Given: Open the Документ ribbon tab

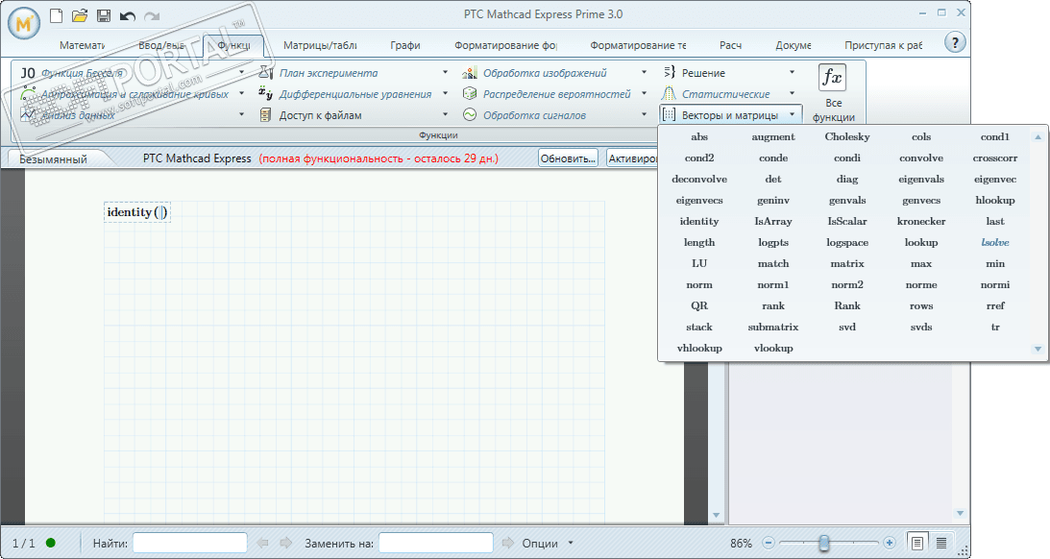Looking at the screenshot, I should (x=794, y=45).
